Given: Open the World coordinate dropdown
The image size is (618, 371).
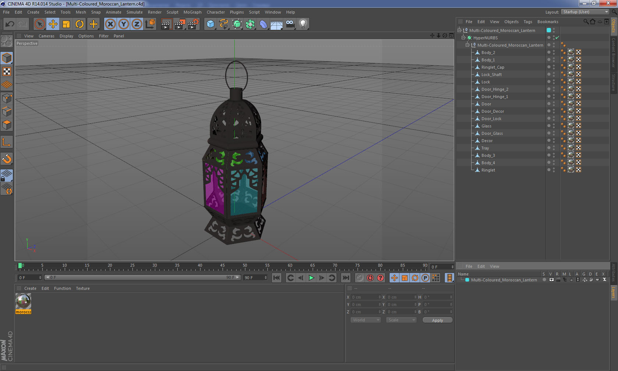Looking at the screenshot, I should (366, 320).
